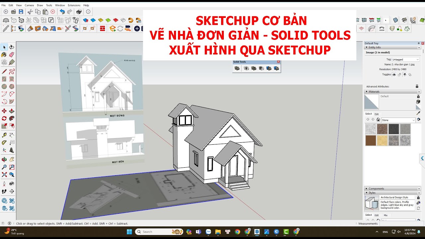This screenshot has width=425, height=239.
Task: Click the Materials details arrow button
Action: [418, 119]
